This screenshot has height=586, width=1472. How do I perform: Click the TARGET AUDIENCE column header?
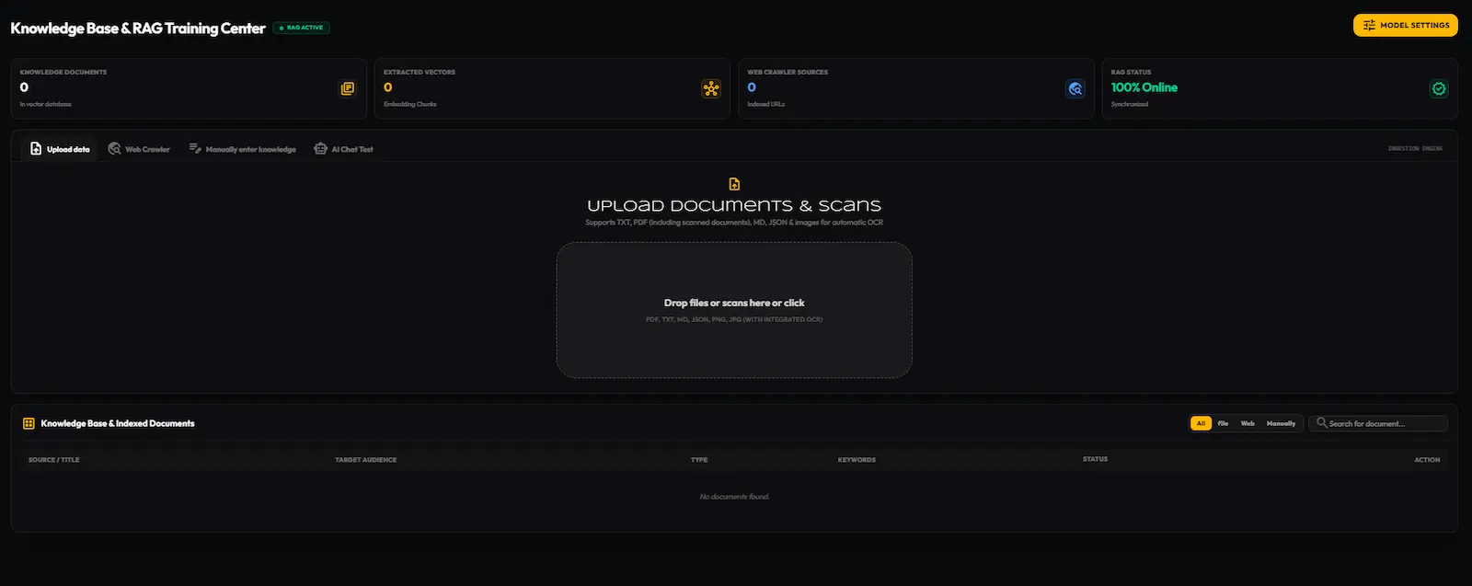tap(366, 460)
